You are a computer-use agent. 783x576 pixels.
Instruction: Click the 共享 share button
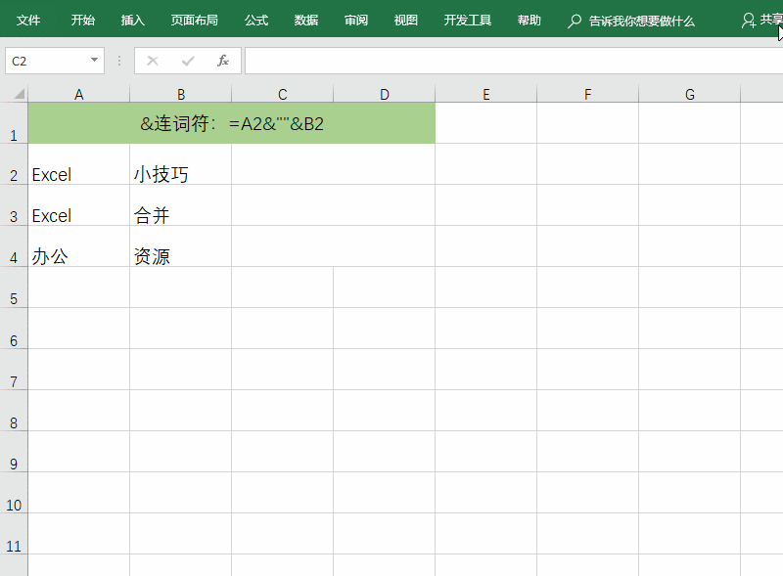[761, 20]
